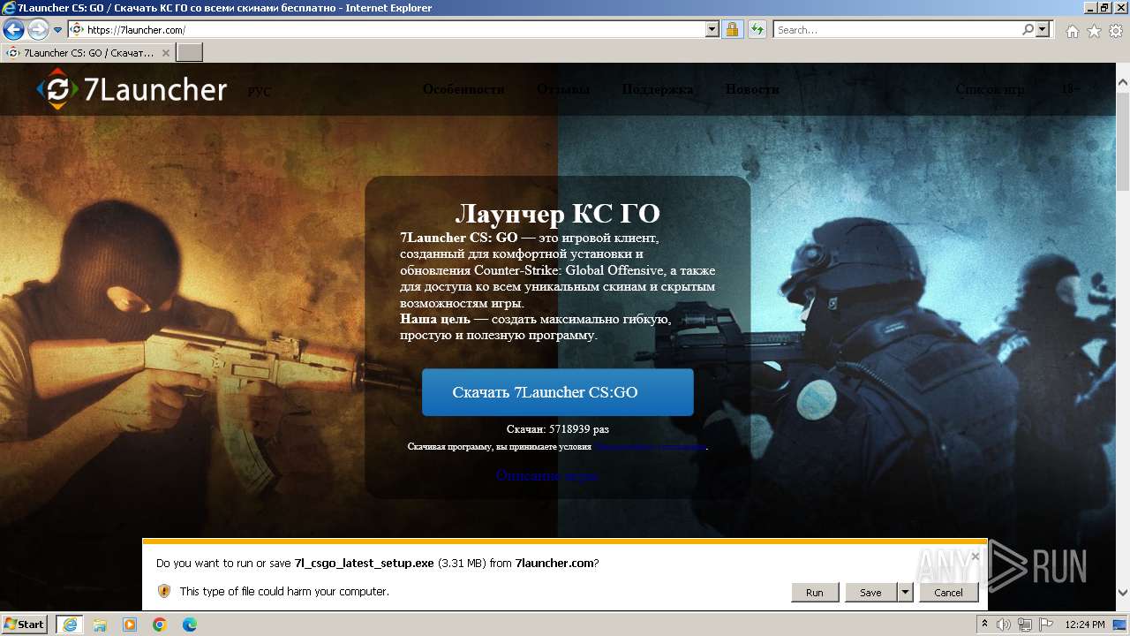Select the 7Launcher CS: GO tab

tap(87, 53)
